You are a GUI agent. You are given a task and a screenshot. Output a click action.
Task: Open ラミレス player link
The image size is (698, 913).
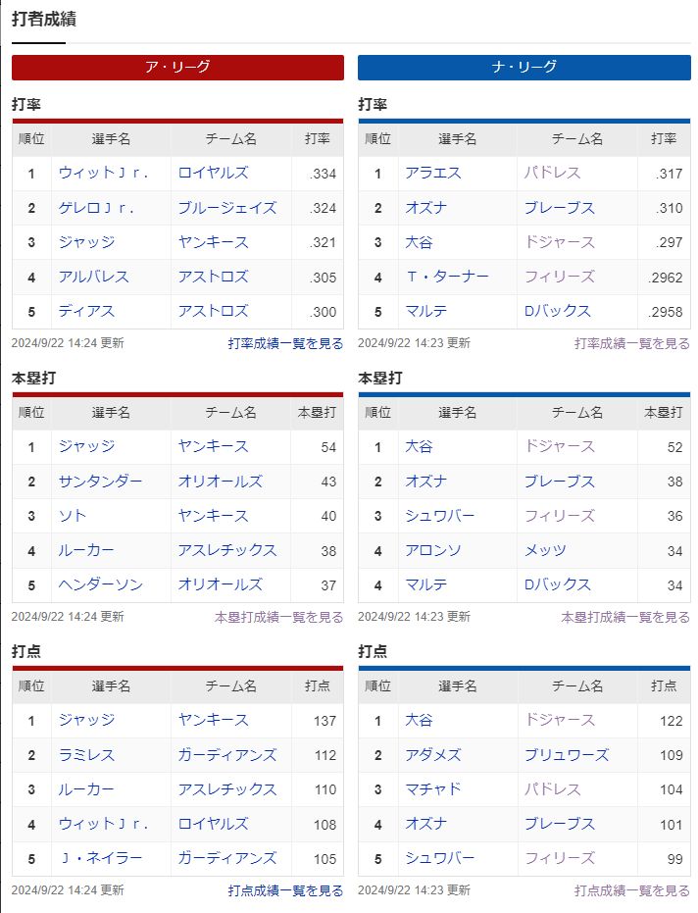pyautogui.click(x=86, y=755)
